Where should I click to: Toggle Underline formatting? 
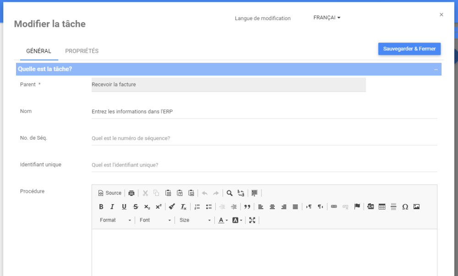pyautogui.click(x=124, y=206)
